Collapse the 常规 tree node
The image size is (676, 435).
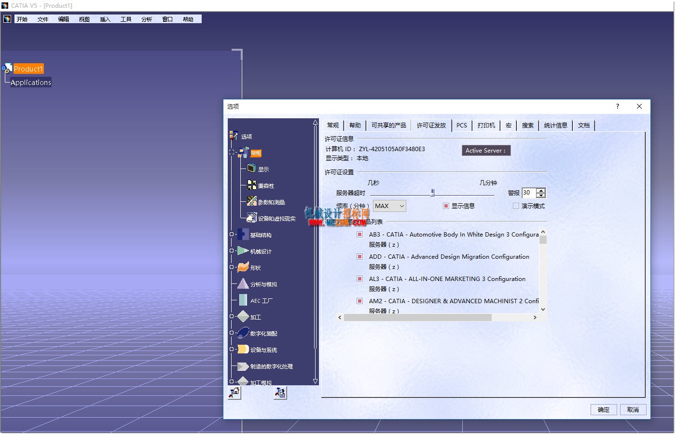(x=232, y=153)
